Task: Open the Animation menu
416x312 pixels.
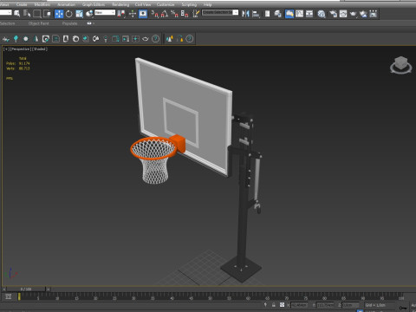Action: [x=66, y=4]
